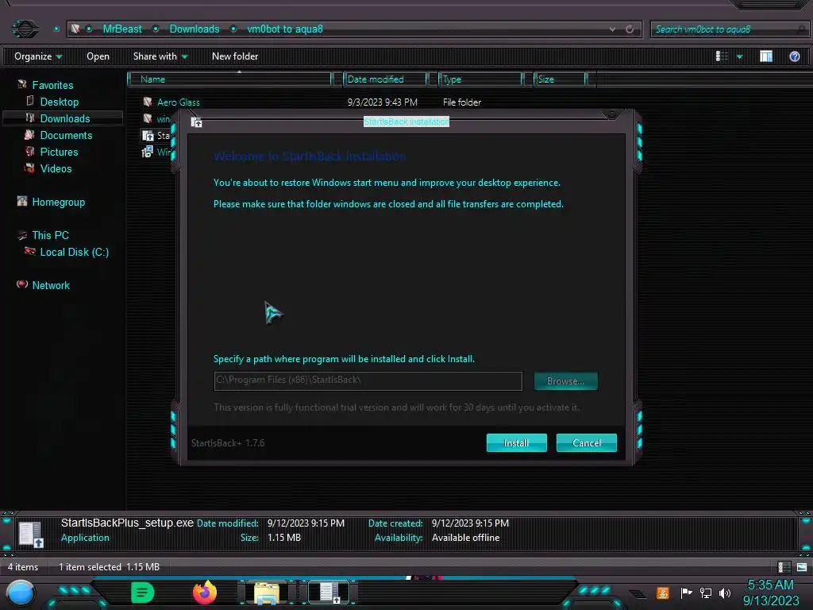
Task: Click the Desktop sidebar icon
Action: [30, 101]
